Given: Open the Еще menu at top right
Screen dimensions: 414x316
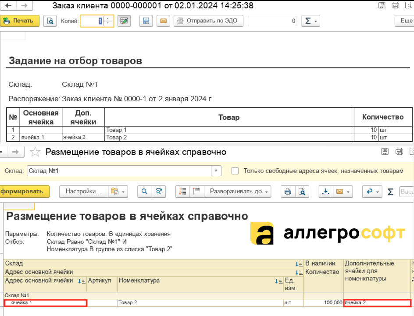Looking at the screenshot, I should (404, 21).
